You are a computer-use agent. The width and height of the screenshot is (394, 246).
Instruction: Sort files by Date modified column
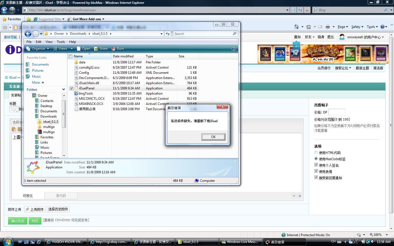(128, 56)
